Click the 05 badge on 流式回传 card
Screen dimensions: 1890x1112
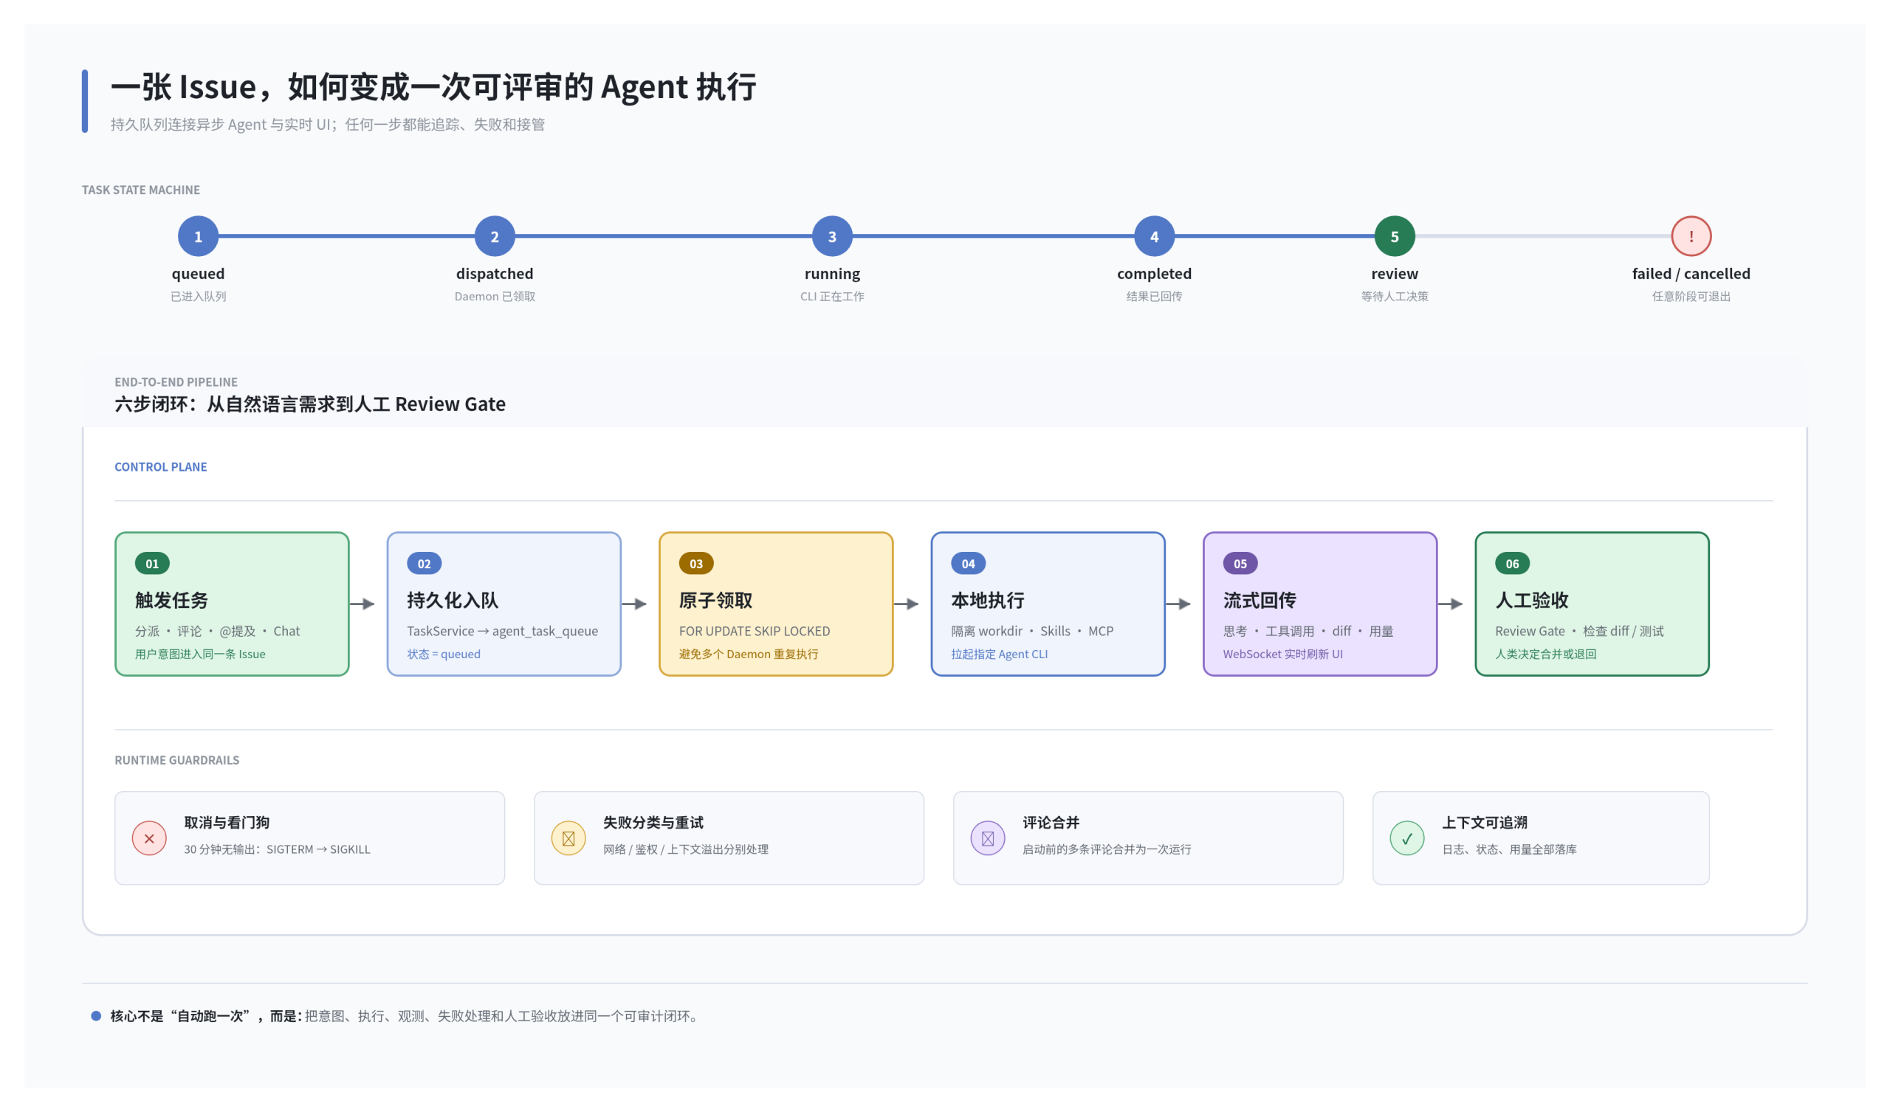point(1240,564)
